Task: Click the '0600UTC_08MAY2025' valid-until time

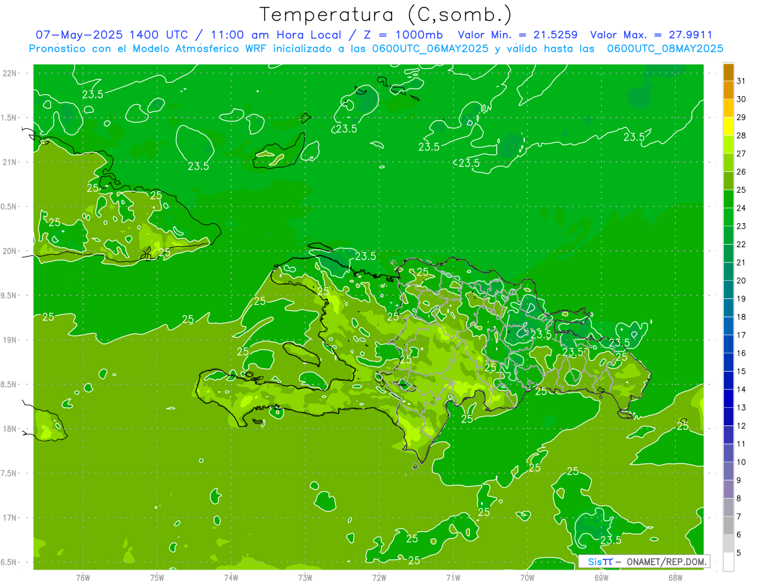Action: pyautogui.click(x=665, y=49)
